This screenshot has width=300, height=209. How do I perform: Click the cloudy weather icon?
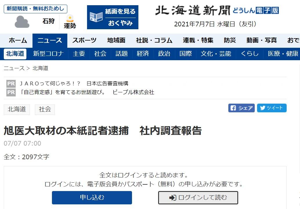coord(22,22)
